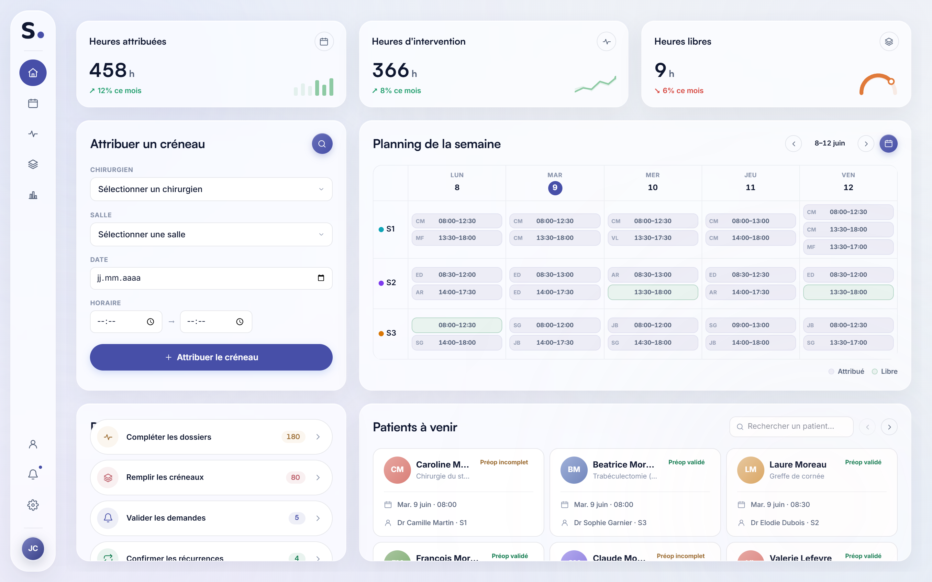
Task: Open the activity pulse page in sidebar
Action: (33, 134)
